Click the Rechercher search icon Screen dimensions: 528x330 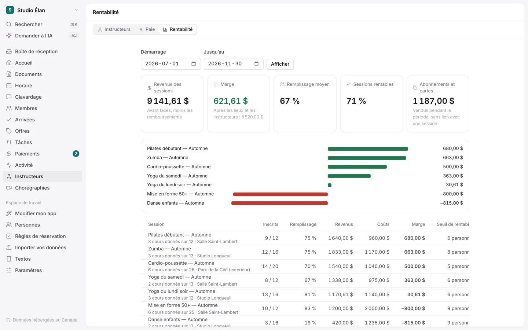pos(9,24)
